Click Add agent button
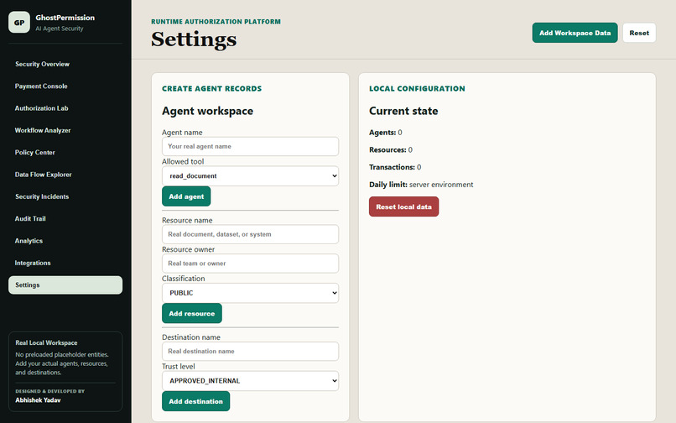Viewport: 676px width, 423px height. coord(186,196)
